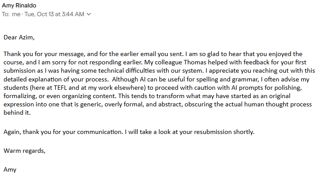Click 'behind it.' ending the paragraph
The height and width of the screenshot is (176, 317).
pyautogui.click(x=17, y=113)
